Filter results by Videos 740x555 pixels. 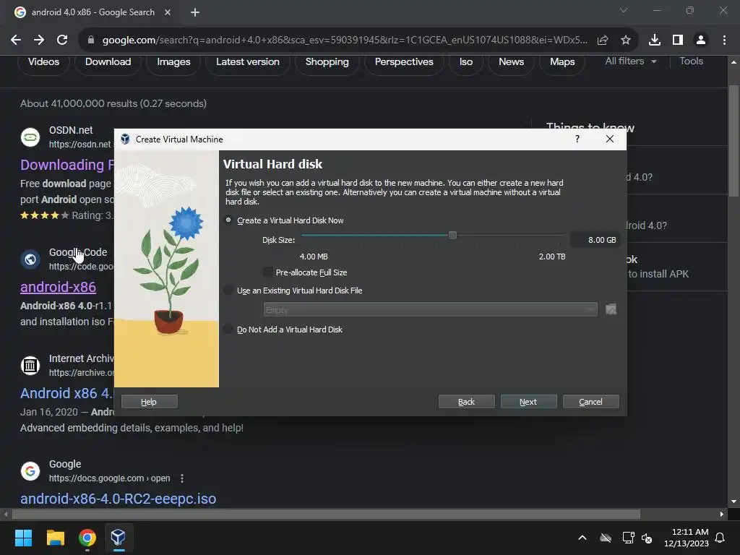(x=43, y=62)
